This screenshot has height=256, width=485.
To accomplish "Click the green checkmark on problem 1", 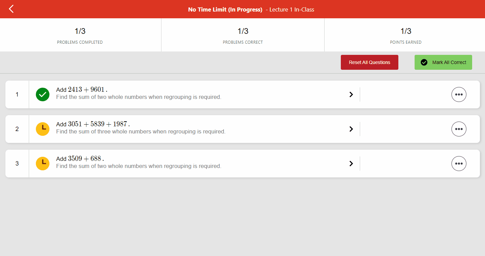I will 42,94.
